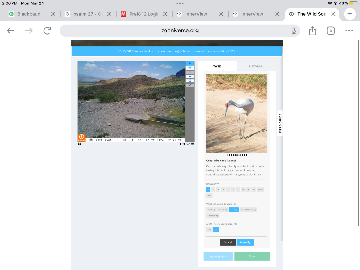Click the Identify button
Screen dimensions: 360x270
[245, 242]
